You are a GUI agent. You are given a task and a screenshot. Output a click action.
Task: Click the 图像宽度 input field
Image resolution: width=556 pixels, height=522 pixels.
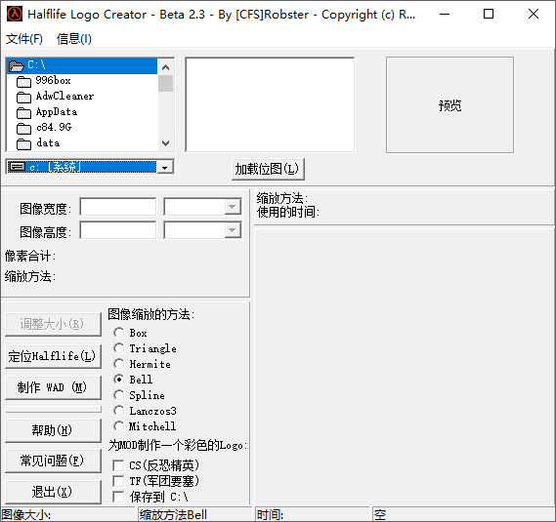click(x=117, y=207)
